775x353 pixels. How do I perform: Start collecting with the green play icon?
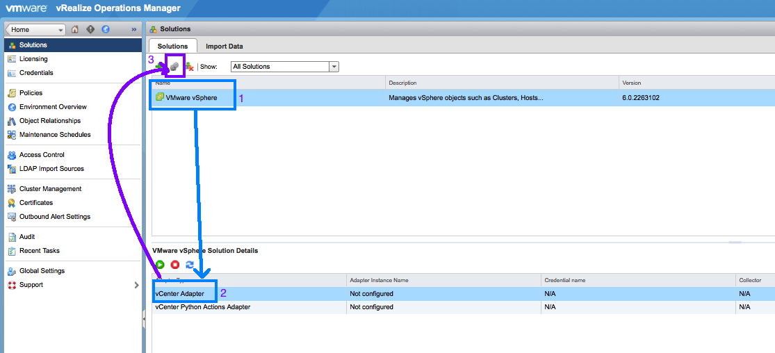(160, 265)
